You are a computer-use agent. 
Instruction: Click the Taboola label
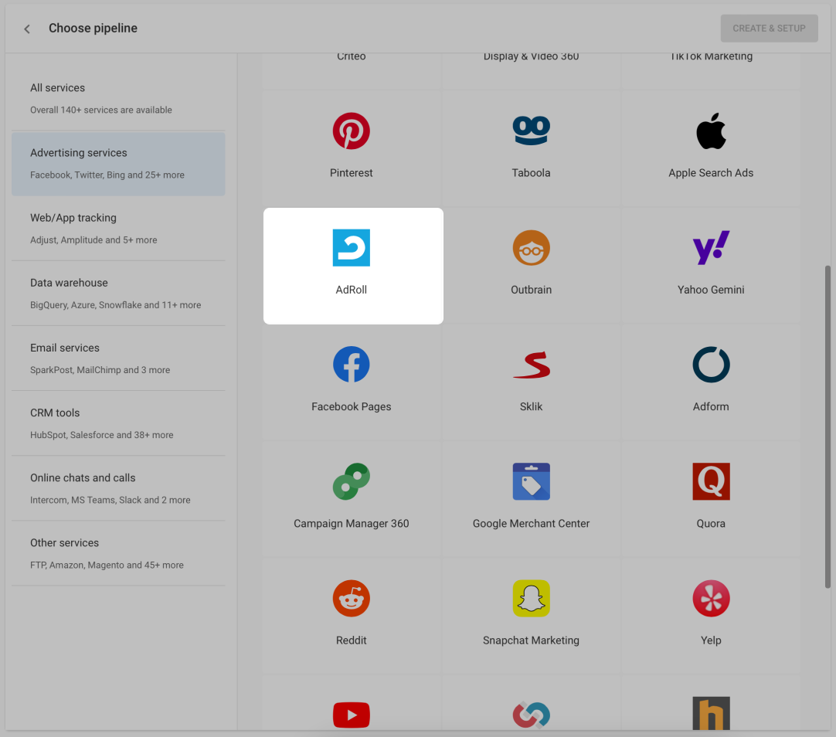pos(531,173)
